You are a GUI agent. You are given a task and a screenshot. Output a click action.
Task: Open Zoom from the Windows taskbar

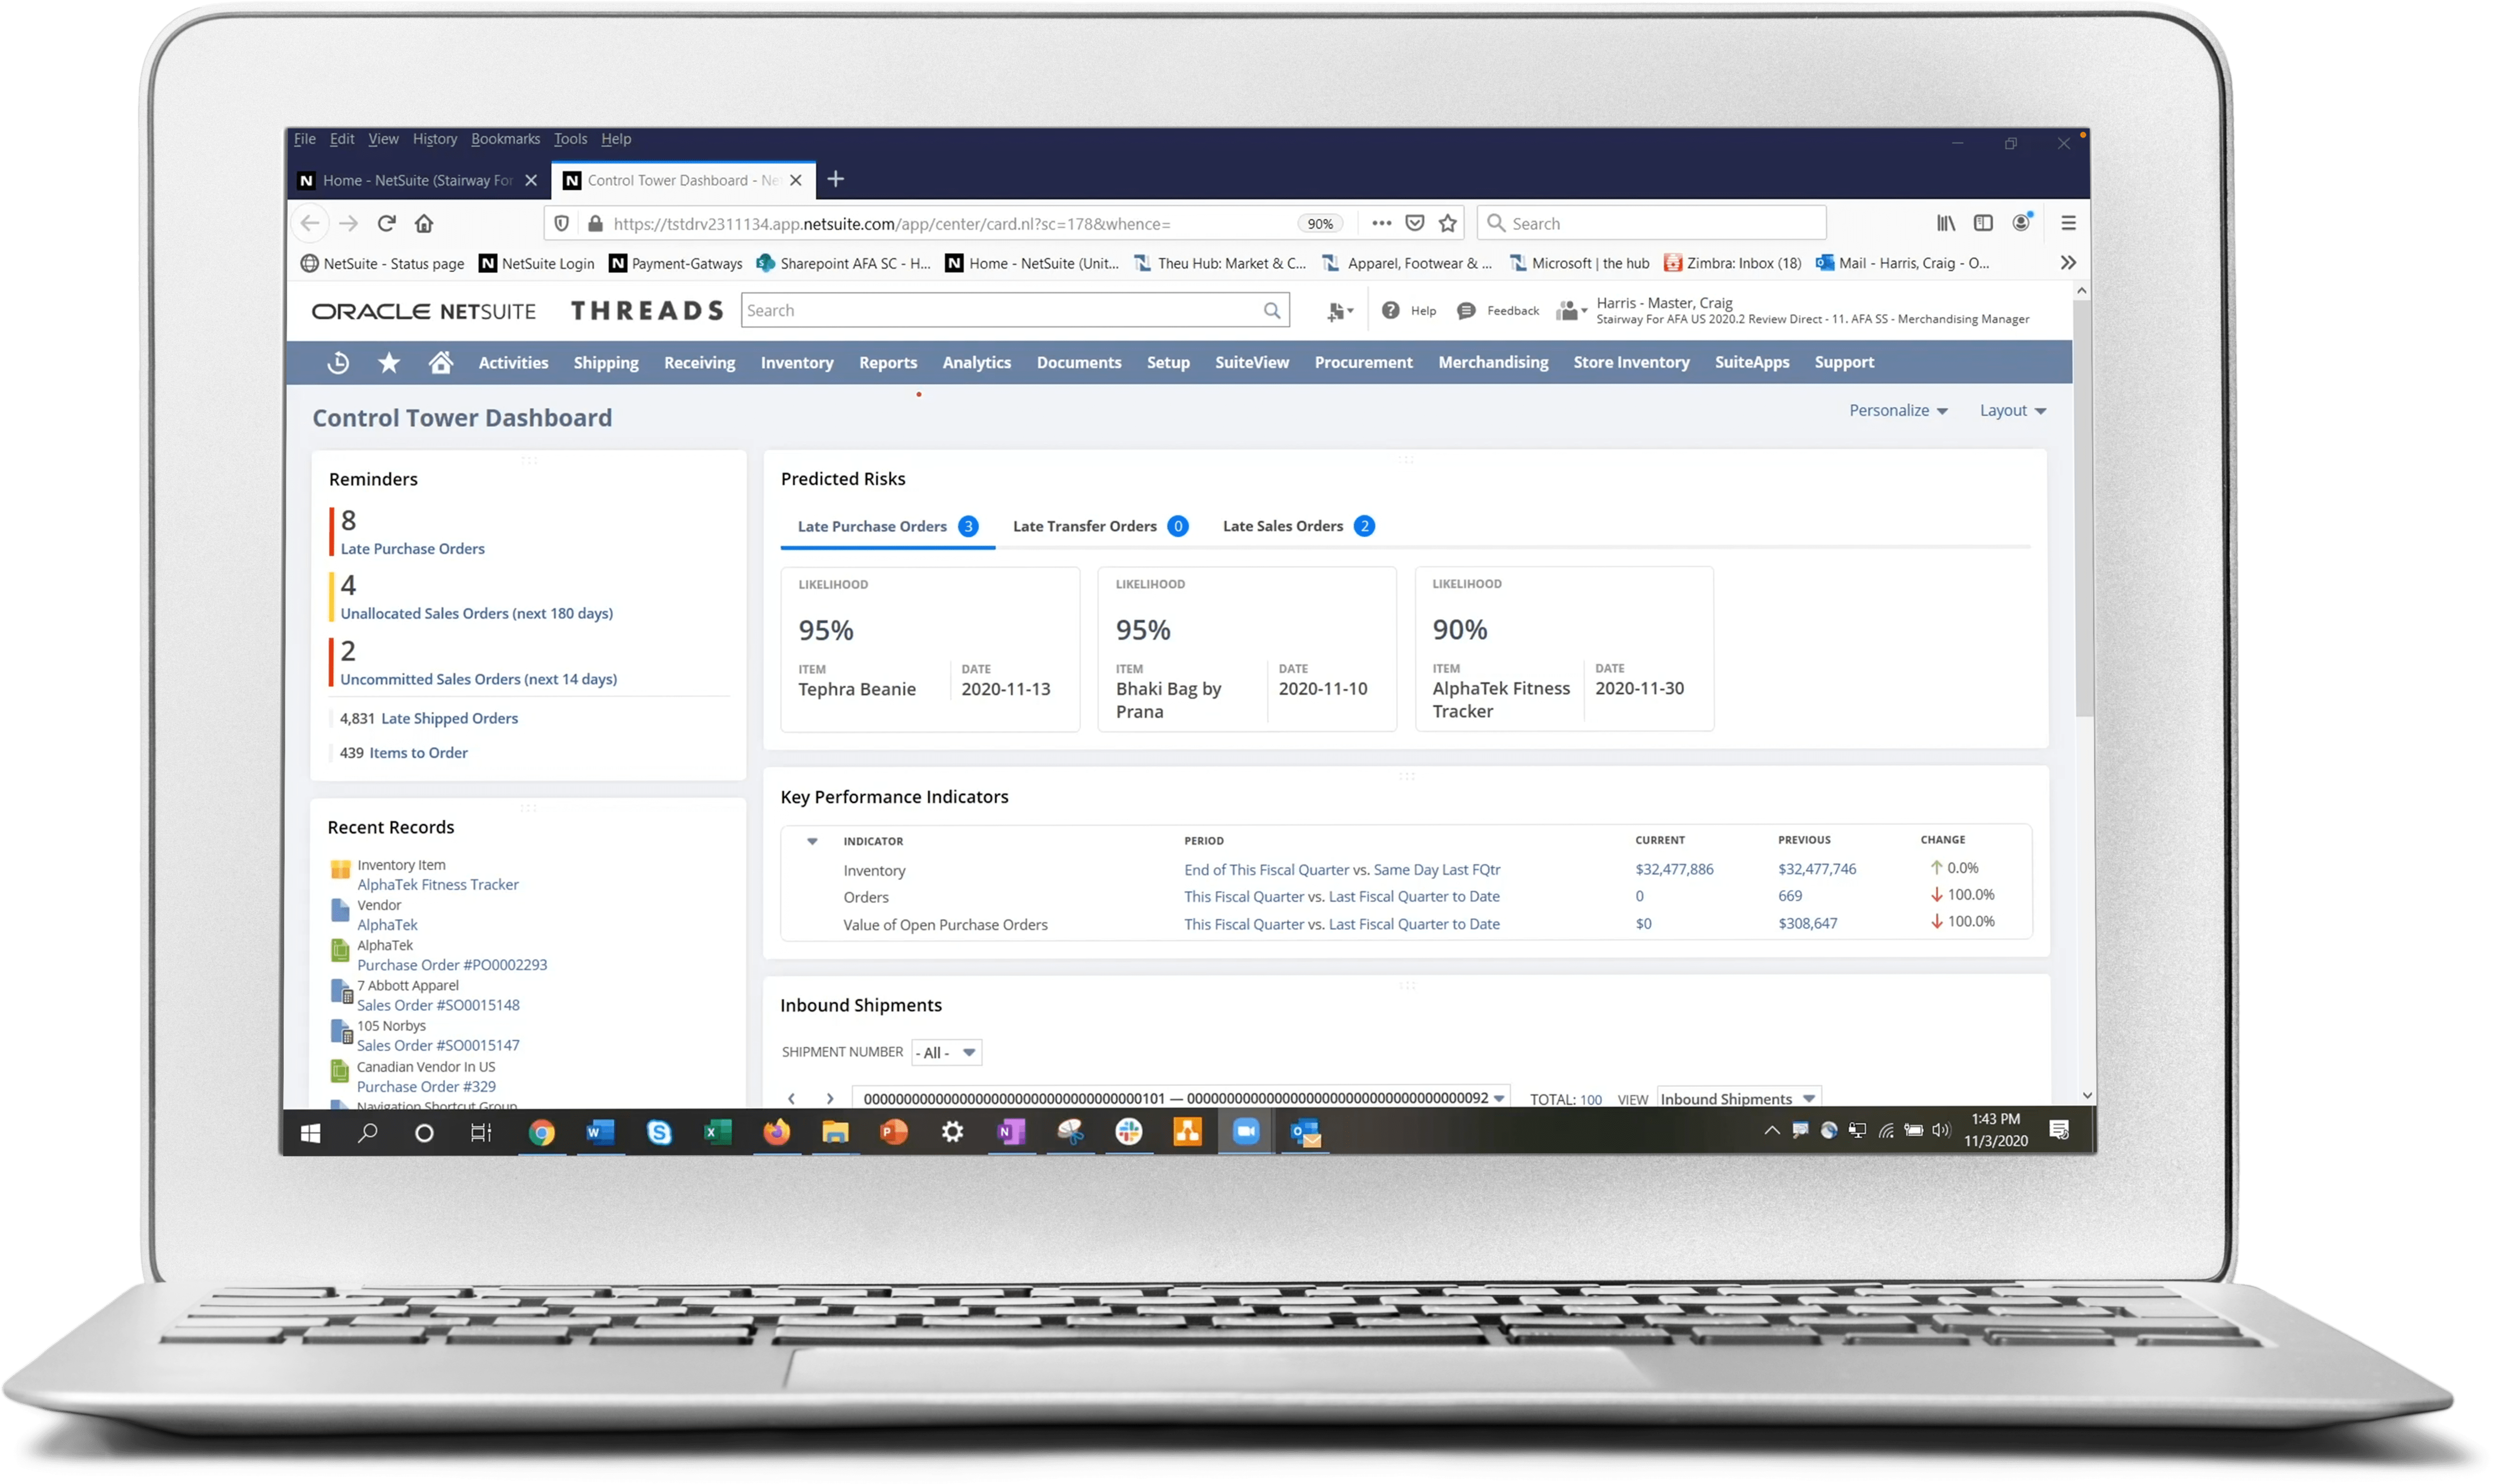pos(1246,1132)
